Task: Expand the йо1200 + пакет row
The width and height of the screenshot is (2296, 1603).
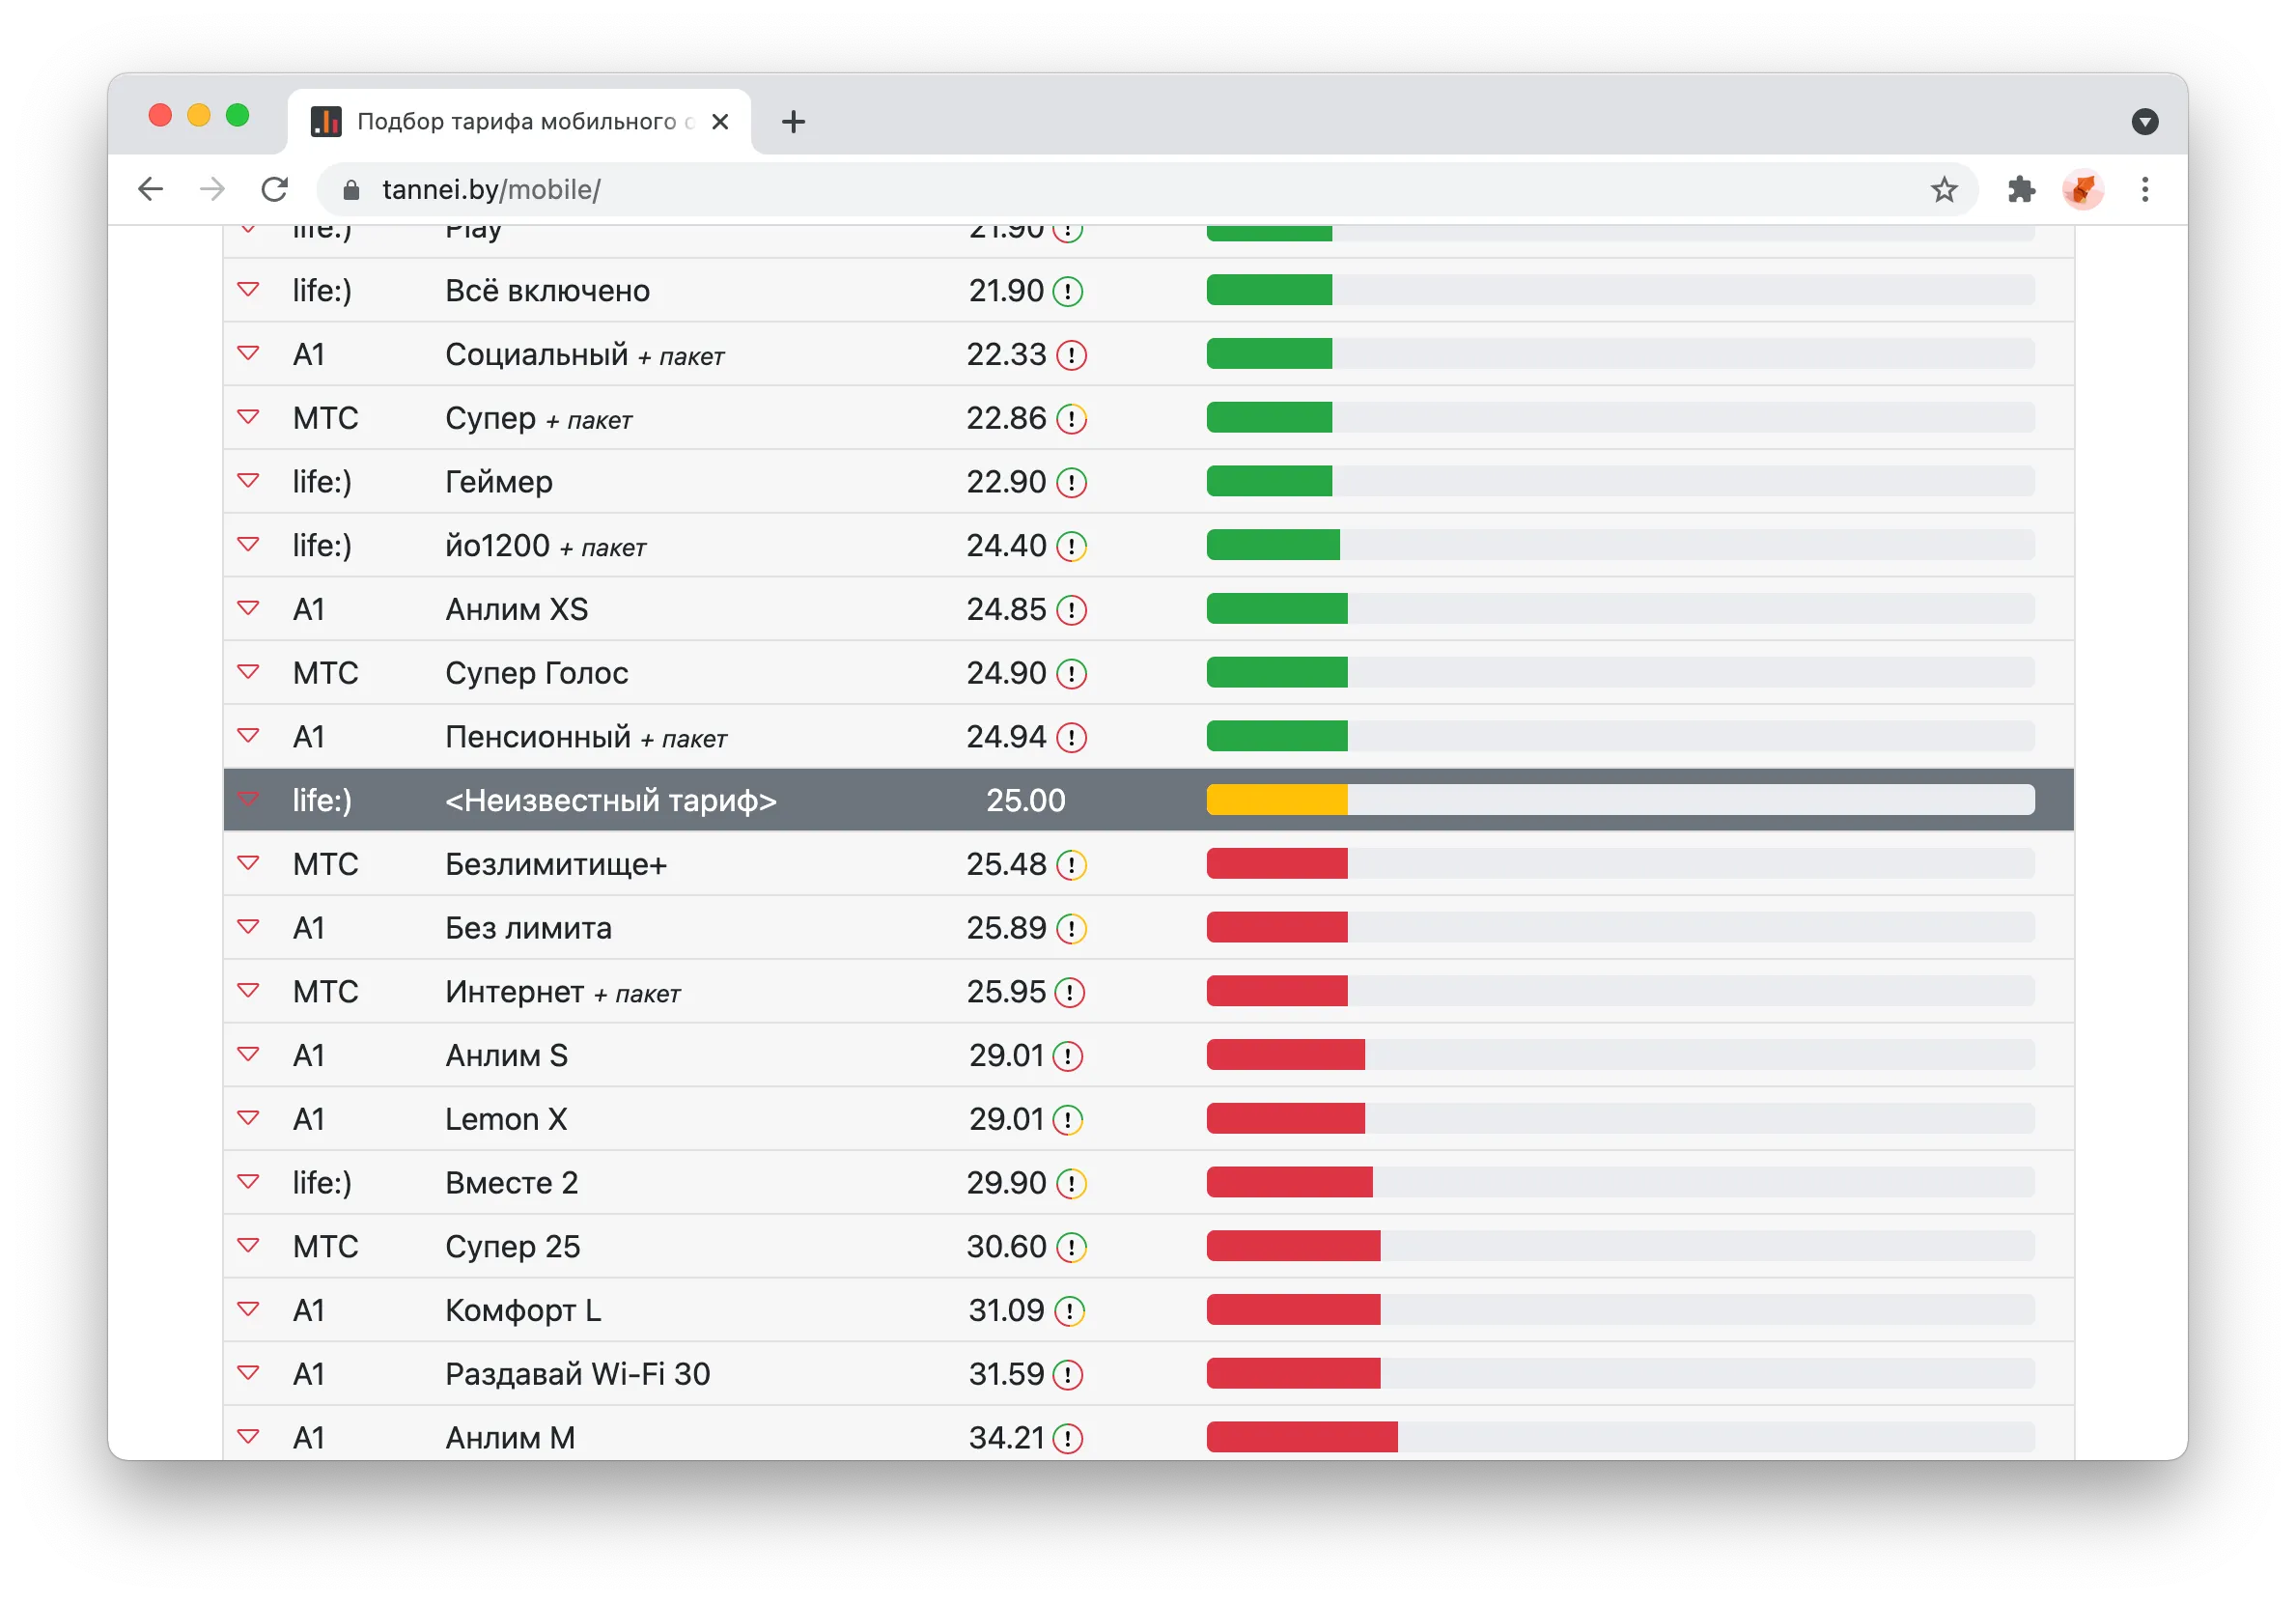Action: click(x=248, y=545)
